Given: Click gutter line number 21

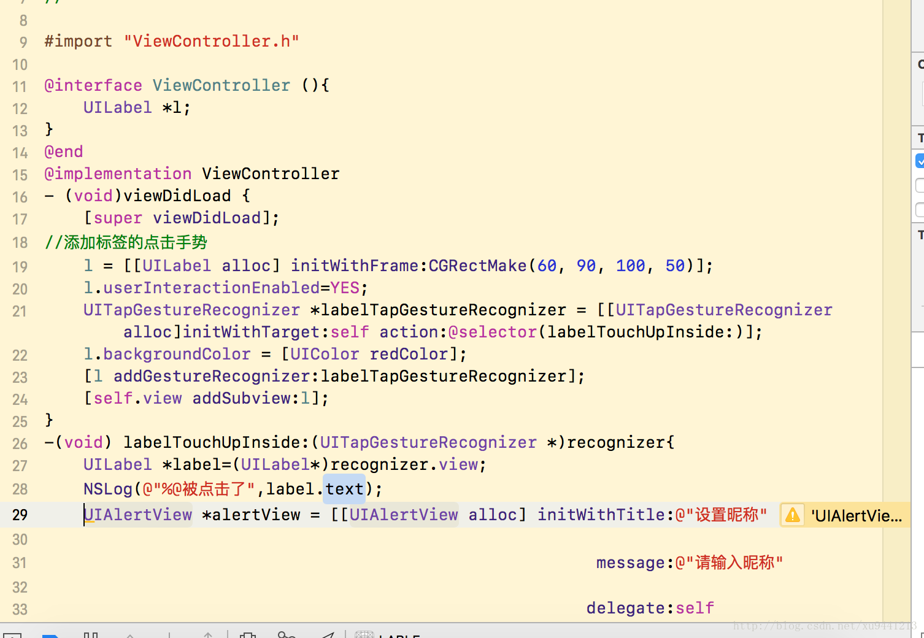Looking at the screenshot, I should (x=20, y=311).
